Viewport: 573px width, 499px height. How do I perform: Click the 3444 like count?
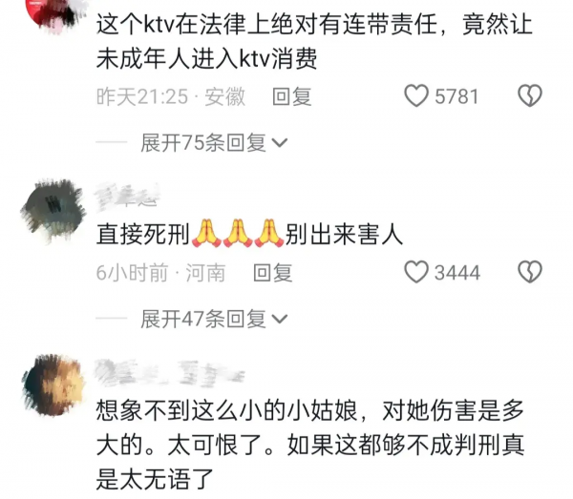pos(457,273)
